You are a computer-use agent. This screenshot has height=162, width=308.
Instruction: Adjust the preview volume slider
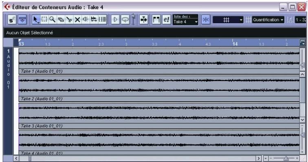[x=133, y=19]
